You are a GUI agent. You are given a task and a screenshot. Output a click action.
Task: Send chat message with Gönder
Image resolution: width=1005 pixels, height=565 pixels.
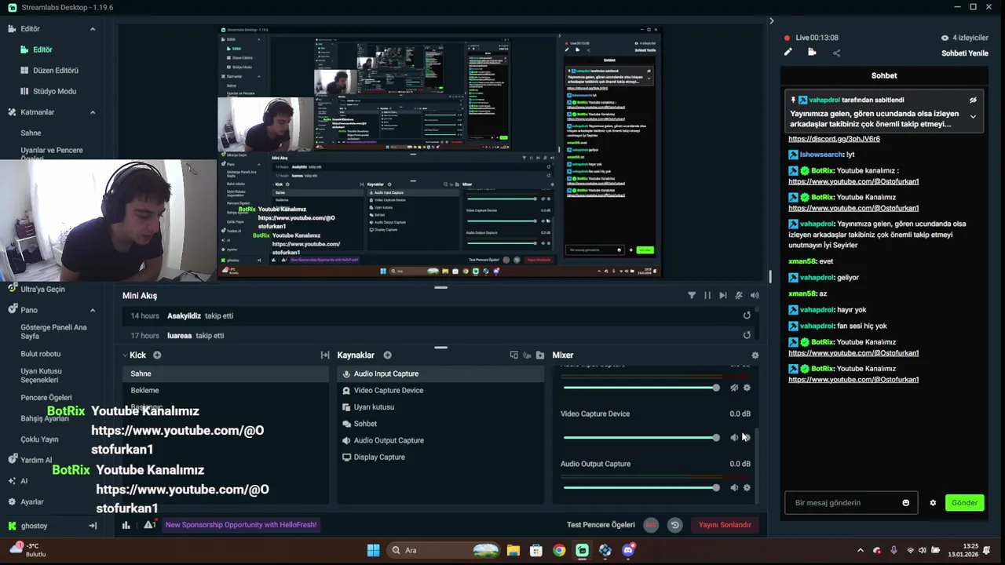(x=964, y=503)
